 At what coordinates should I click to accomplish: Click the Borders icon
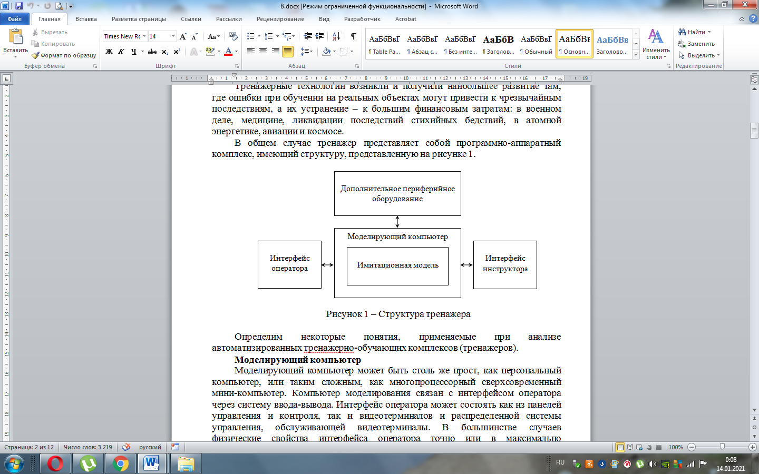pos(344,52)
